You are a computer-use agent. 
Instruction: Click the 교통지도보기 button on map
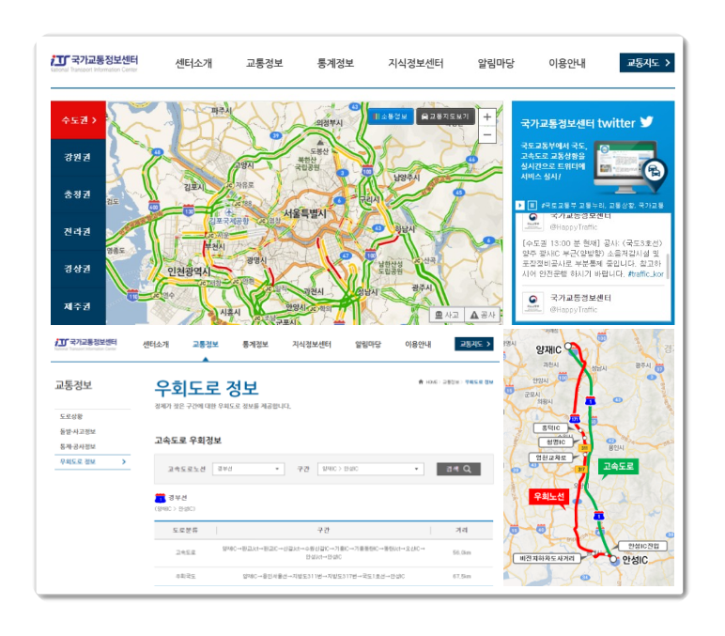coord(445,116)
